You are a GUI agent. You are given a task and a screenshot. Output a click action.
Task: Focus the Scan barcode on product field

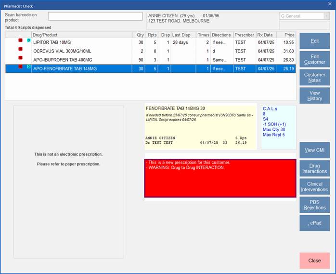pyautogui.click(x=95, y=16)
